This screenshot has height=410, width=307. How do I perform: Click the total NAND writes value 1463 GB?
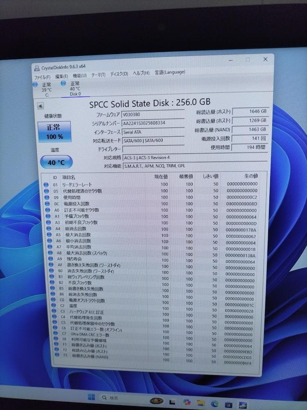[250, 129]
